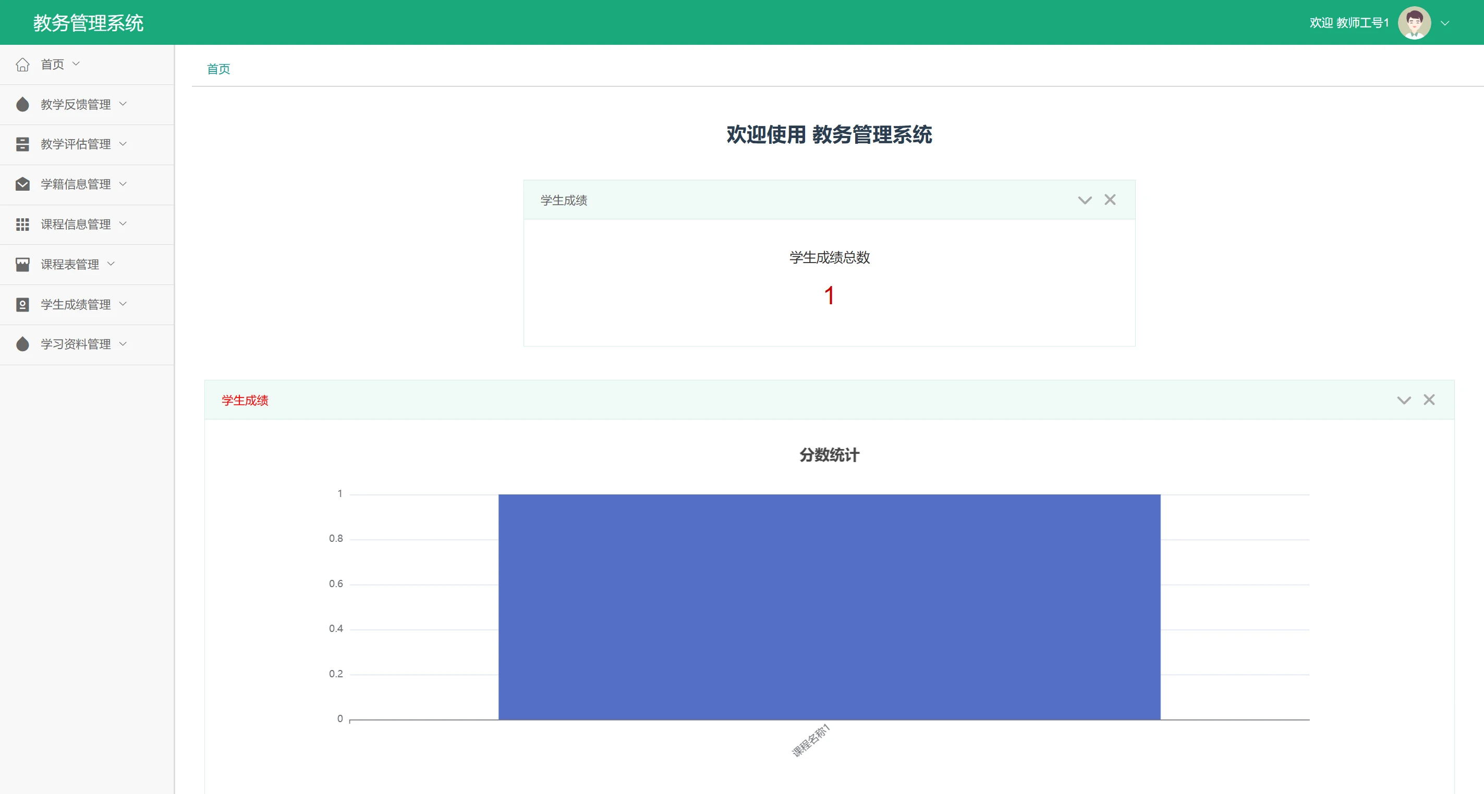Image resolution: width=1484 pixels, height=794 pixels.
Task: Collapse the 学生成绩 total count card
Action: click(1085, 200)
